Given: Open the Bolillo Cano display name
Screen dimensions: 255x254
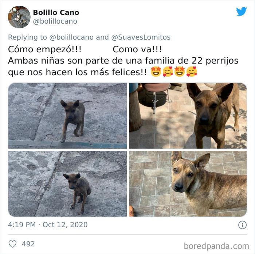Looking at the screenshot, I should click(x=56, y=12).
